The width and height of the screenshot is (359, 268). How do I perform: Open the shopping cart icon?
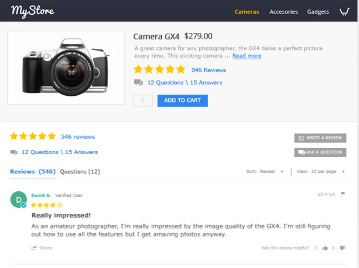click(x=344, y=12)
